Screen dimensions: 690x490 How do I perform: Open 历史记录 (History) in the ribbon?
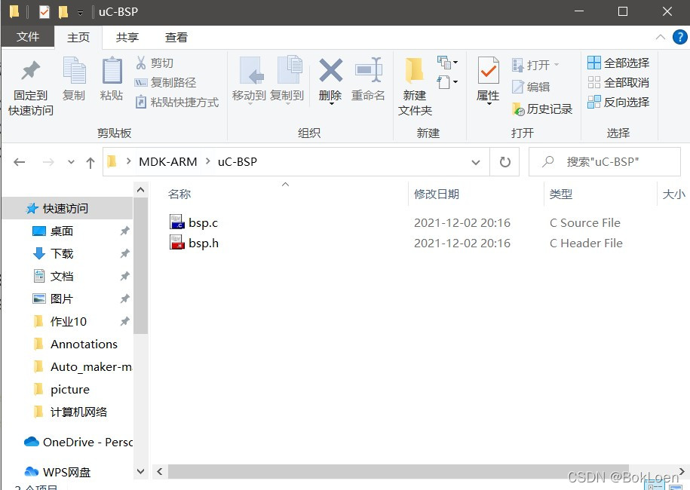(x=542, y=109)
